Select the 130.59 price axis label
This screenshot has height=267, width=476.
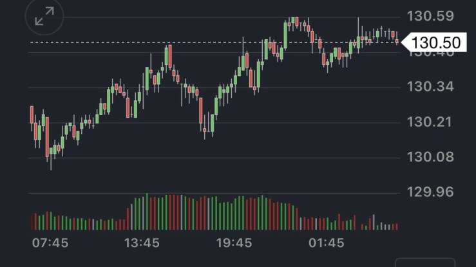pyautogui.click(x=436, y=15)
